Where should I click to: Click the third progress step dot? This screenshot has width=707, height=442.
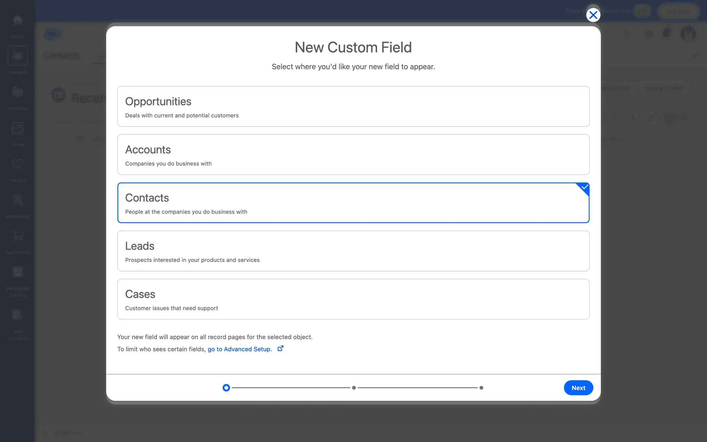(x=481, y=387)
